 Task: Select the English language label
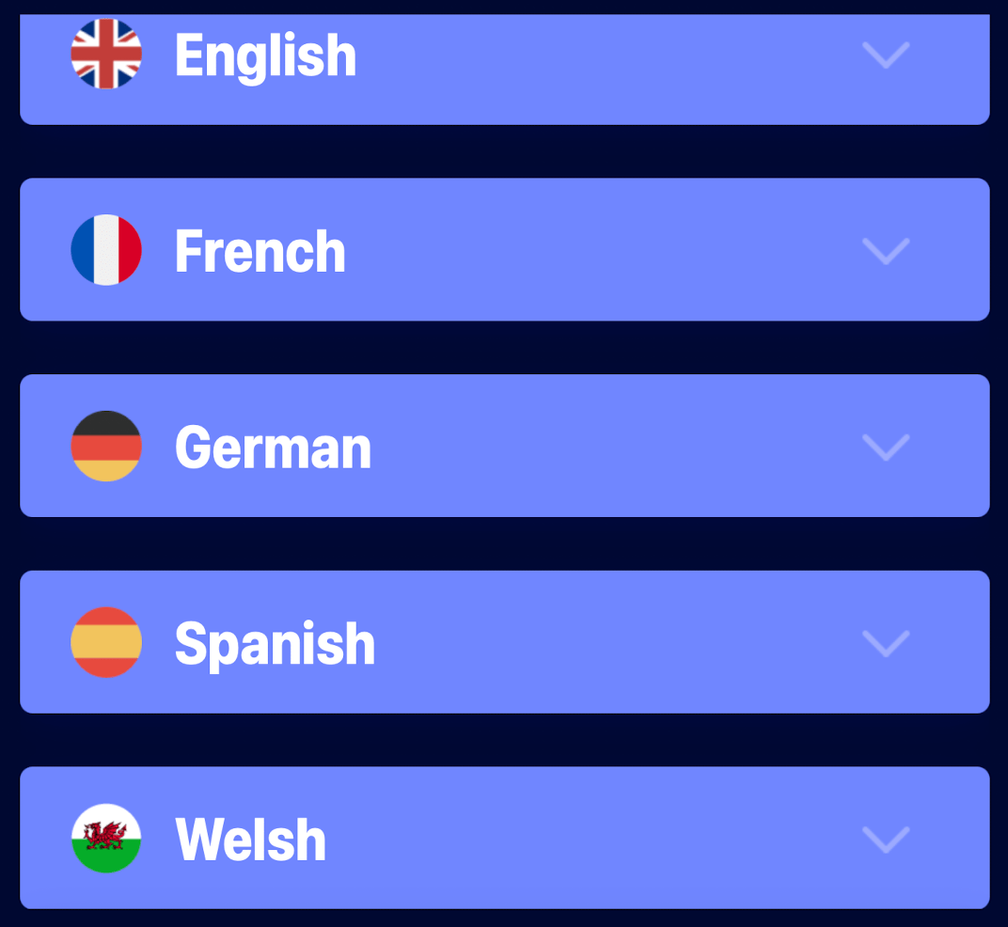tap(265, 55)
